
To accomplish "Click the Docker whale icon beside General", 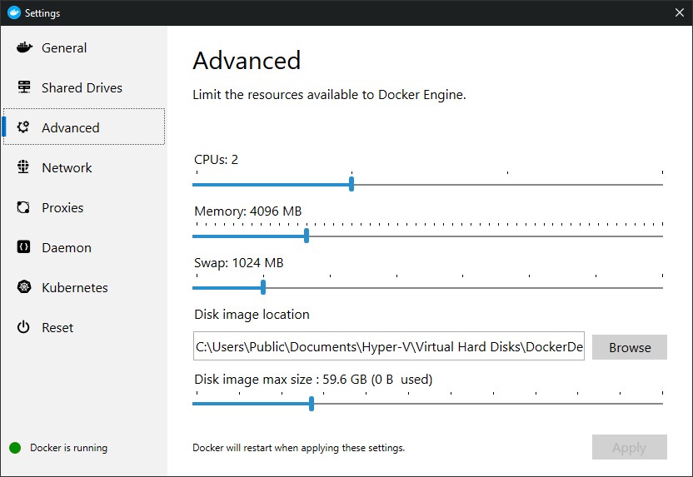I will pos(24,47).
